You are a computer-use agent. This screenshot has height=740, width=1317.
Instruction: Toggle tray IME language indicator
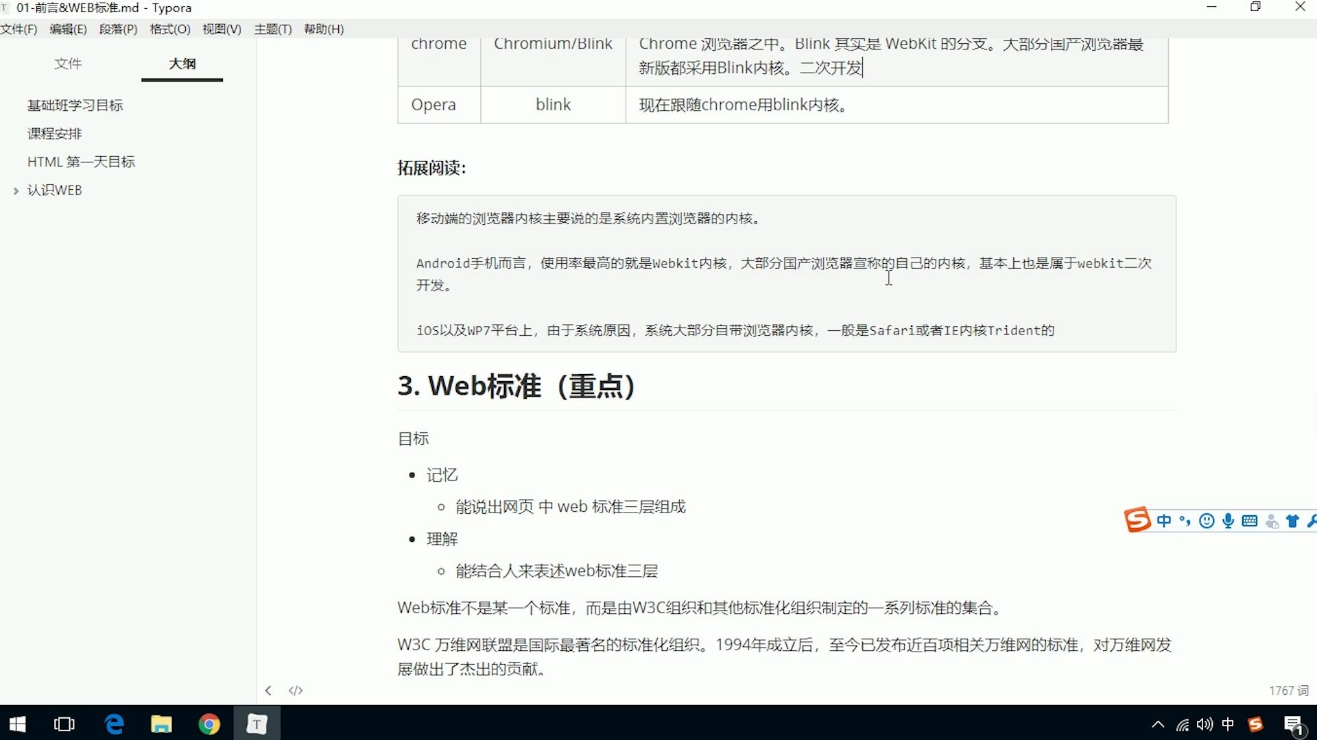point(1229,724)
